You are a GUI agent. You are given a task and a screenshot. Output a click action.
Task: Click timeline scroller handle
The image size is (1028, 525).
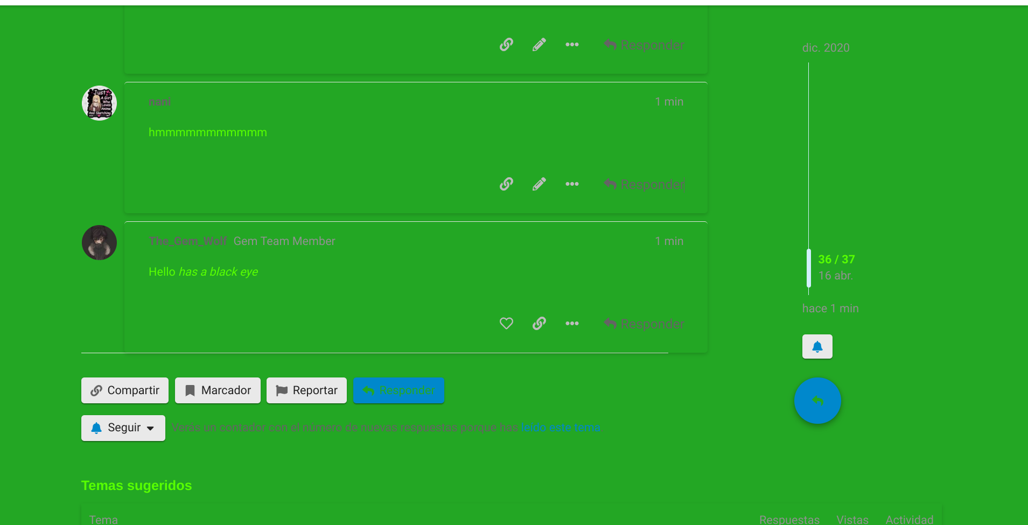[x=809, y=268]
